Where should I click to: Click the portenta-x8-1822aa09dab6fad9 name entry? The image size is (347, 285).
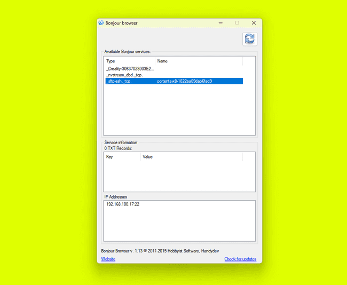pyautogui.click(x=185, y=81)
